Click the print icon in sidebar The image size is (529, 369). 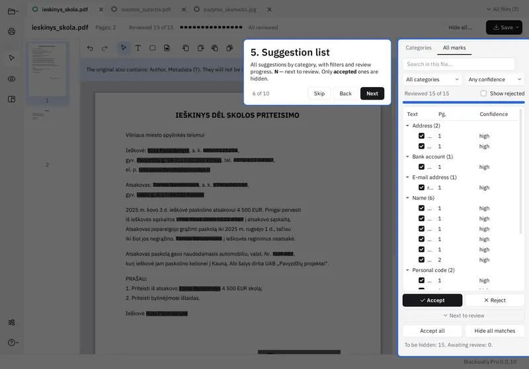(x=11, y=31)
